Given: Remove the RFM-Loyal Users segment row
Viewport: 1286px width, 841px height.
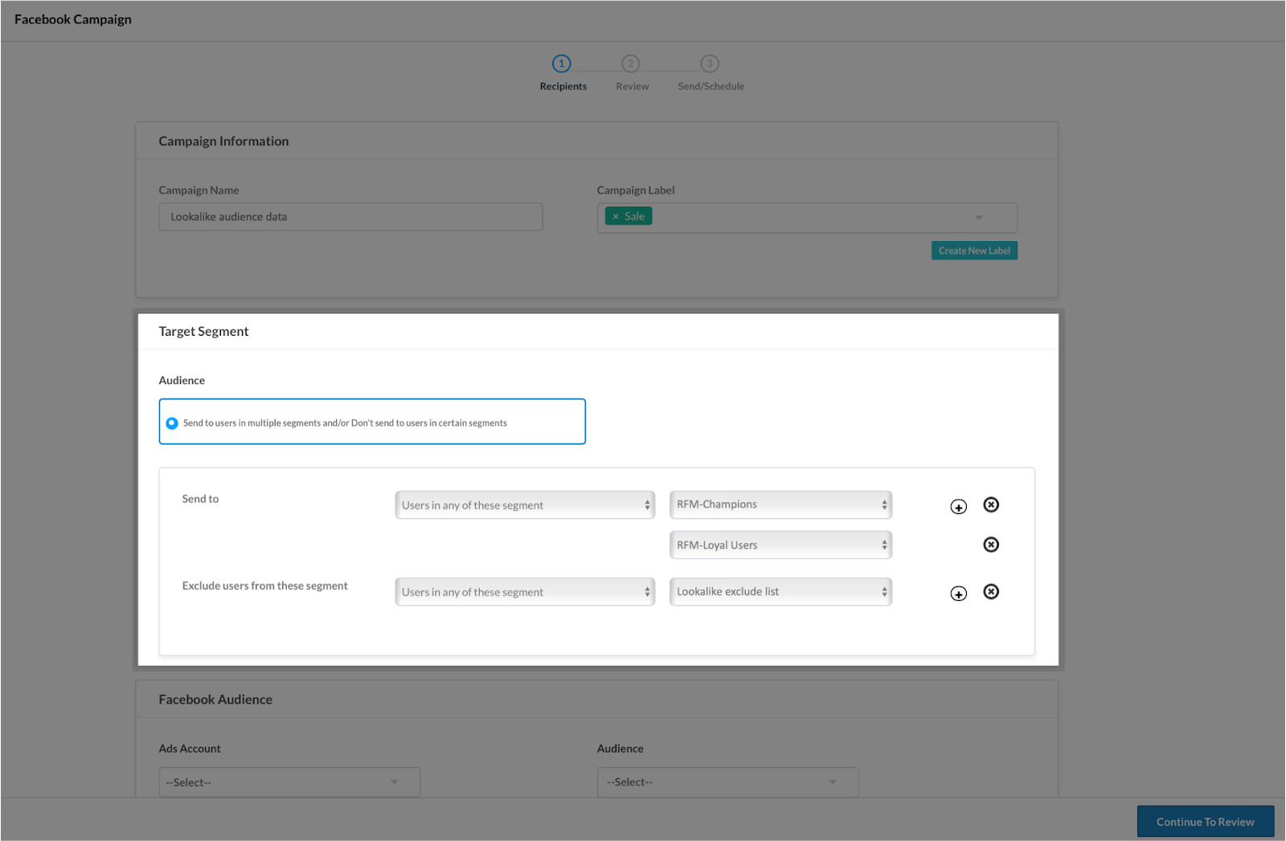Looking at the screenshot, I should click(991, 545).
